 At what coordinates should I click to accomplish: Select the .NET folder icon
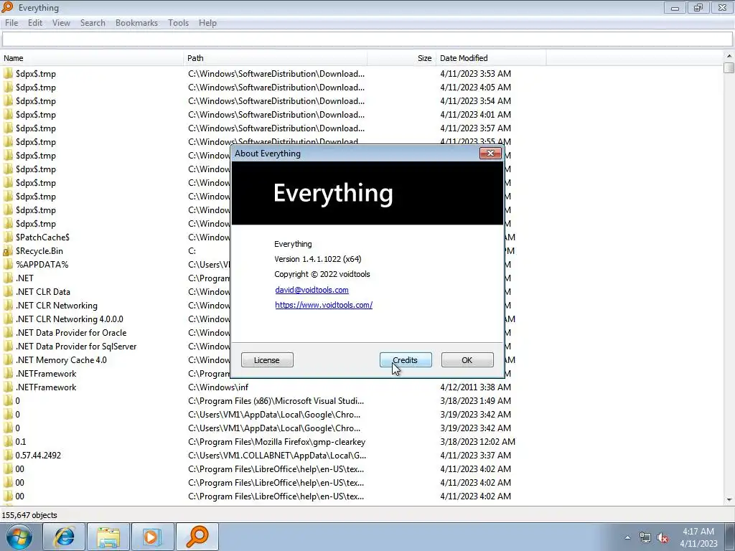(8, 278)
